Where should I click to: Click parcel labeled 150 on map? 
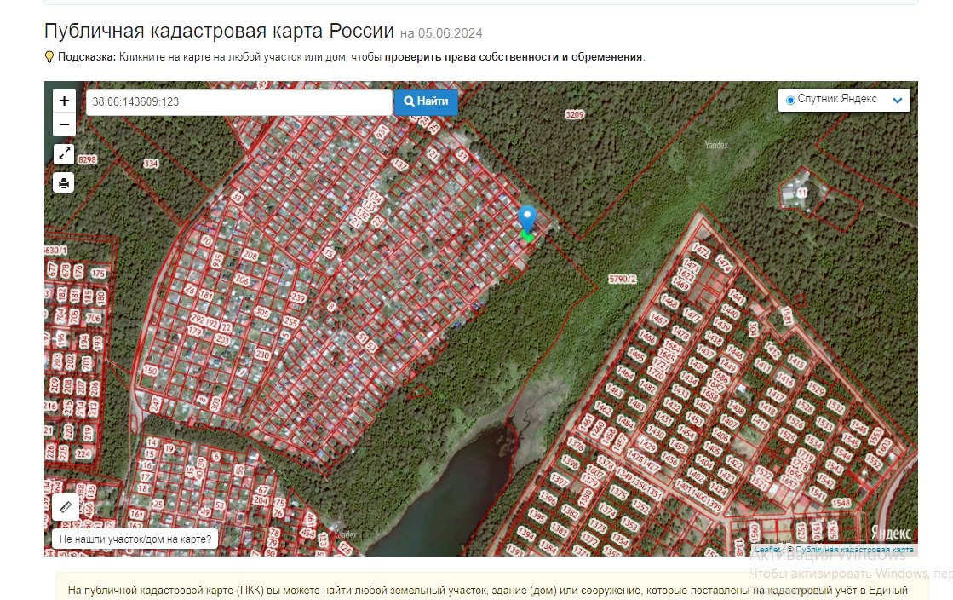click(150, 371)
